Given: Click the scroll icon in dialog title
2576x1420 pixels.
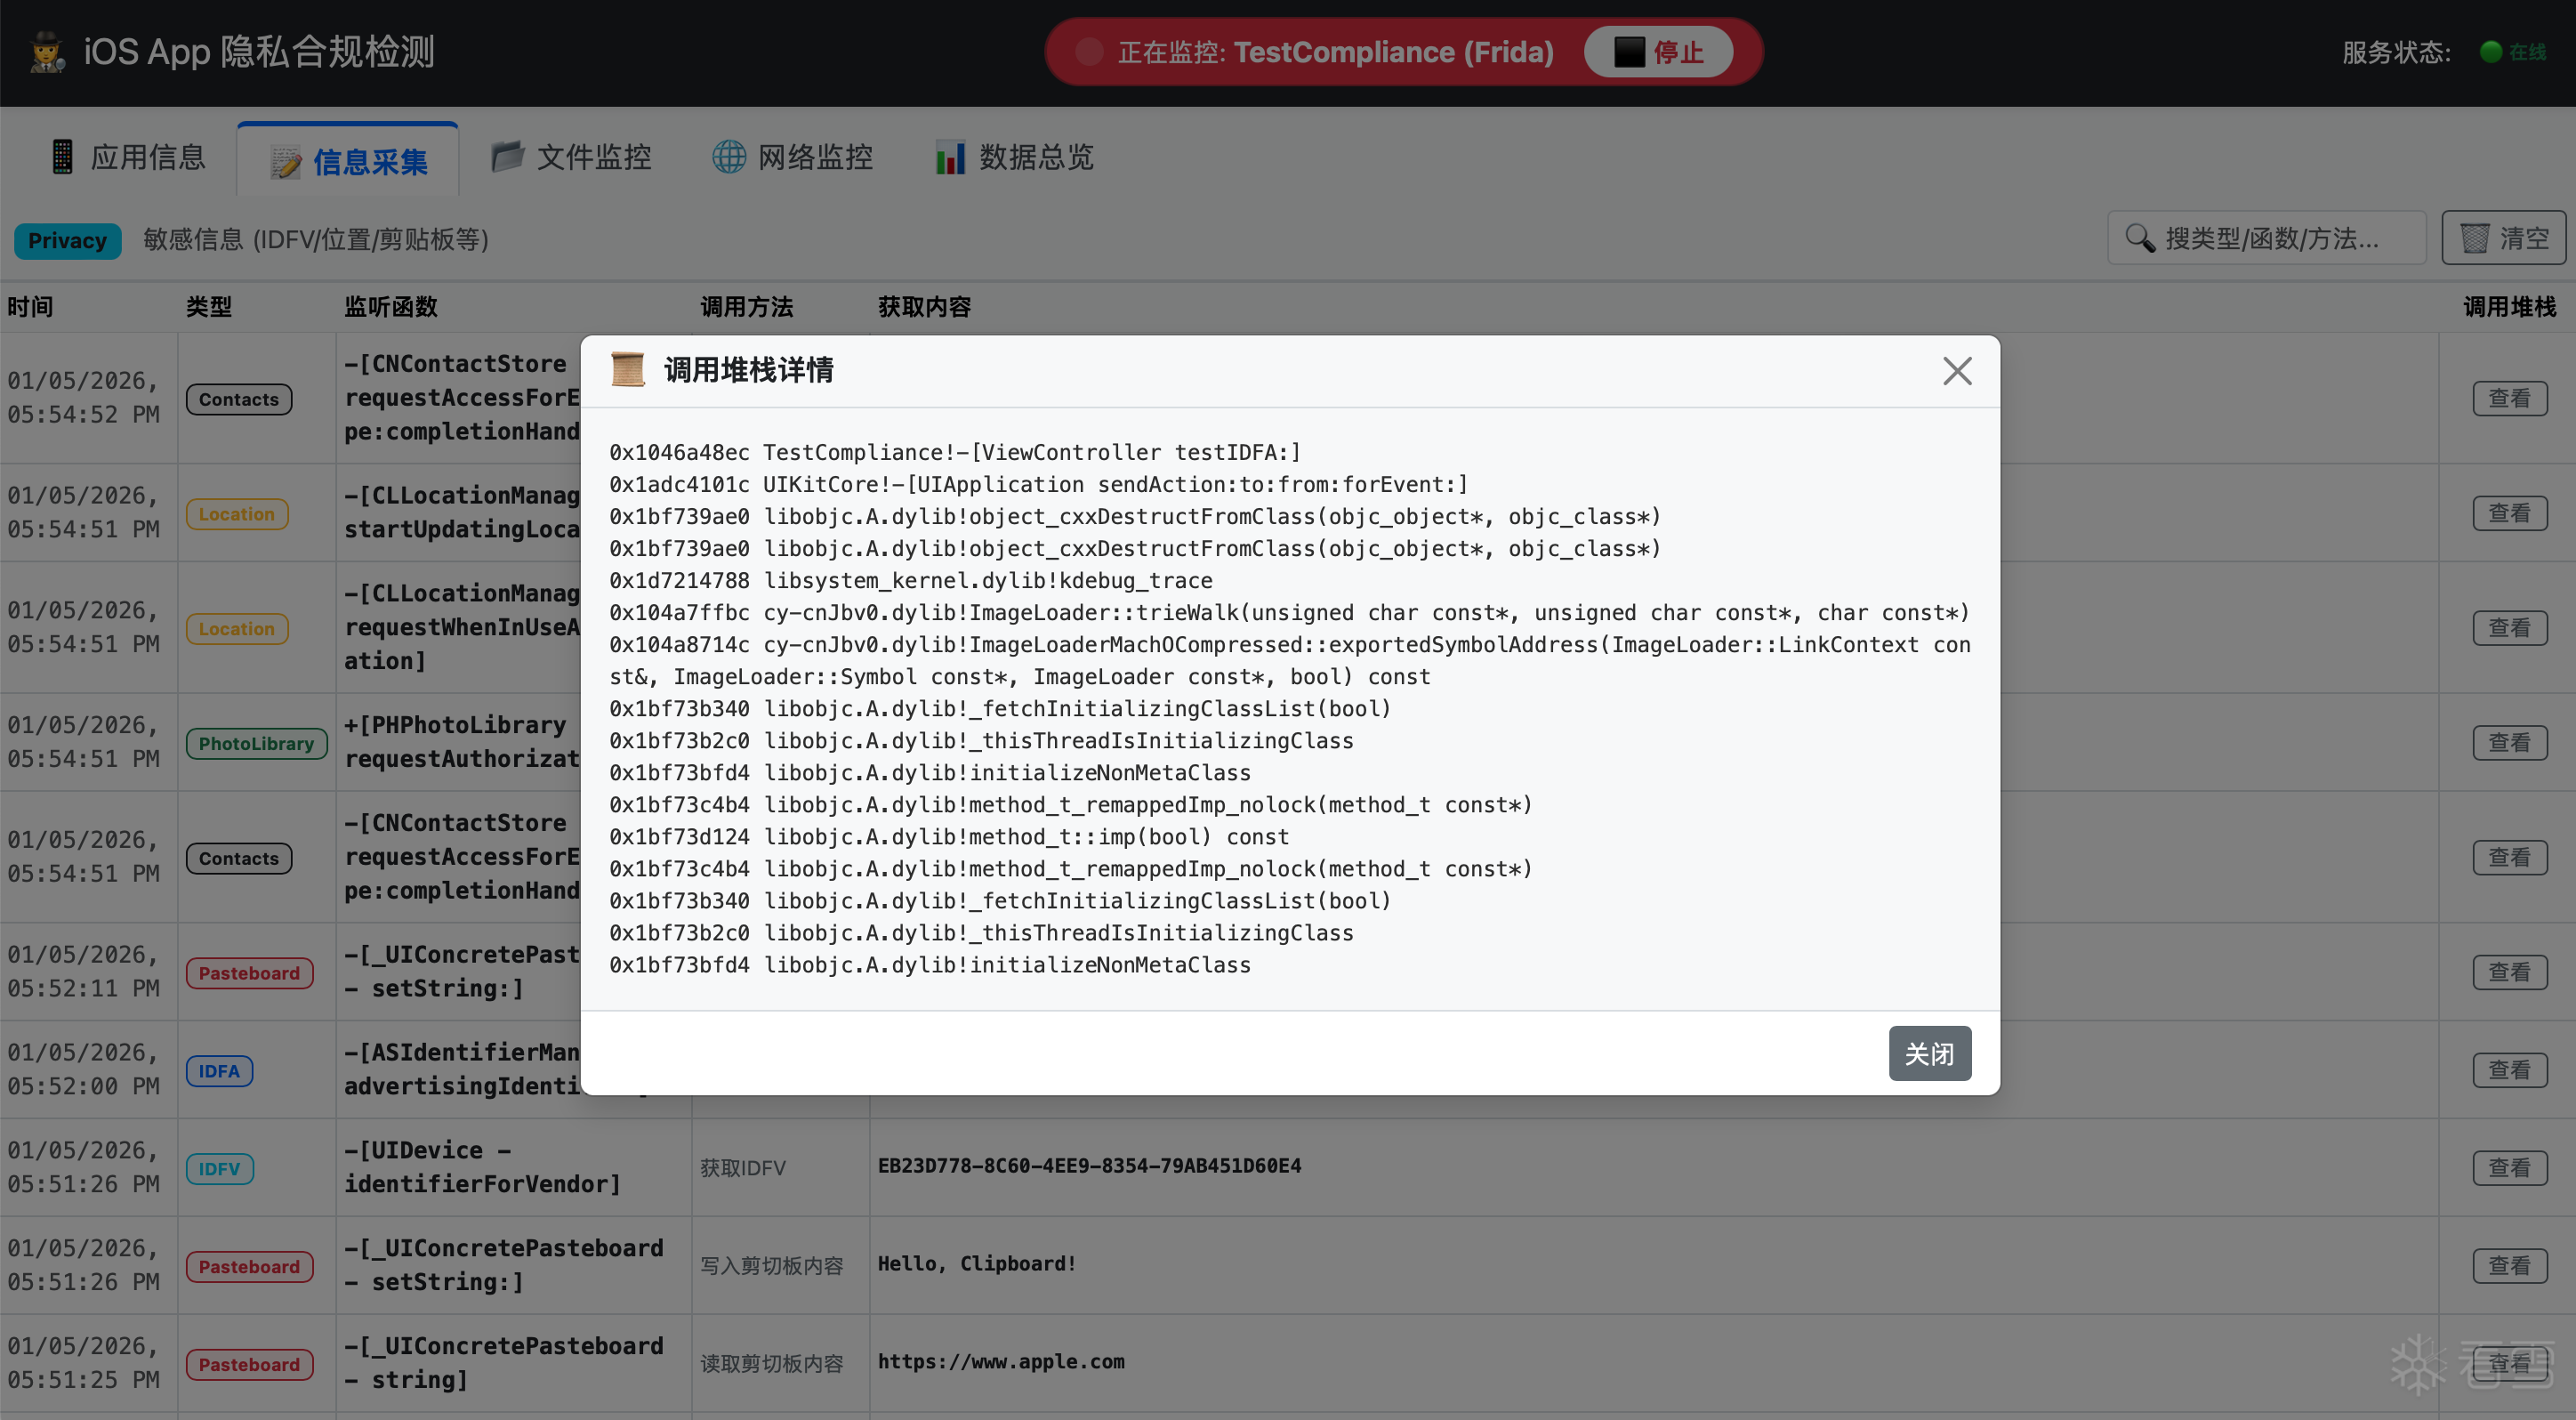Looking at the screenshot, I should [x=627, y=370].
